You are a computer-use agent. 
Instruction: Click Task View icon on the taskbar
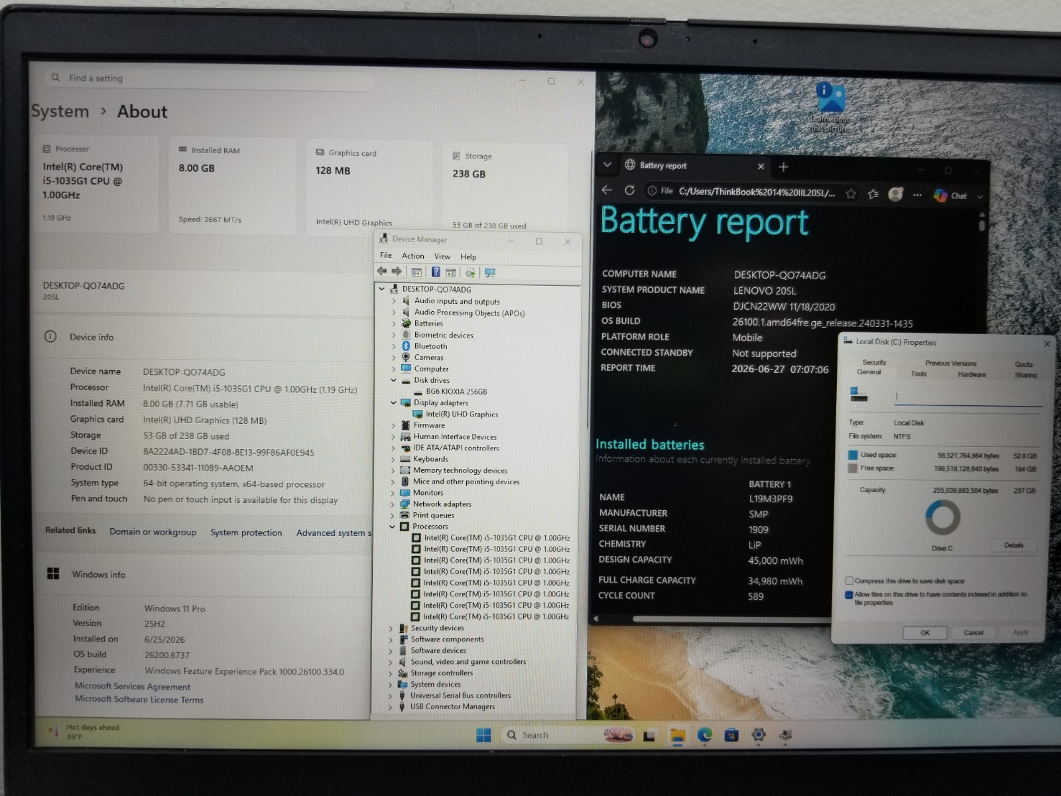click(x=650, y=735)
